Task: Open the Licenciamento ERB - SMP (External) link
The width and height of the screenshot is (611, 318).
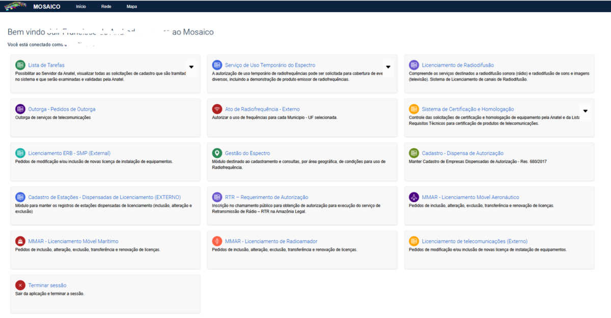Action: point(69,153)
